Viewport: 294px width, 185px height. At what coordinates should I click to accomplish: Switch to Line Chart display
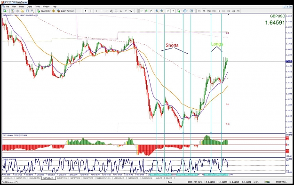click(x=151, y=11)
